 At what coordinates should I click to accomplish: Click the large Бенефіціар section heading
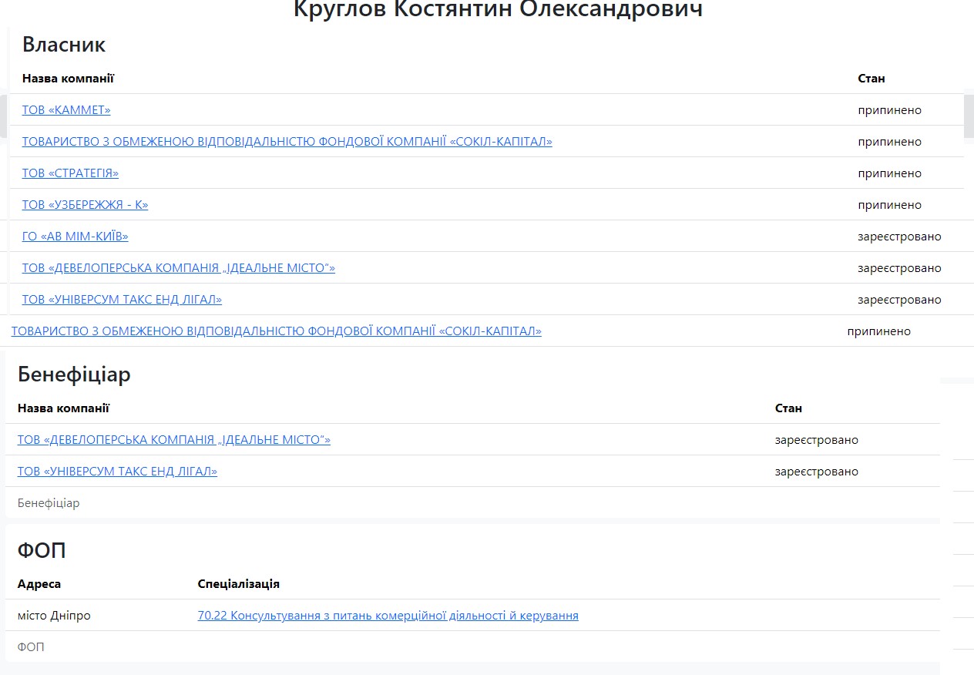74,374
